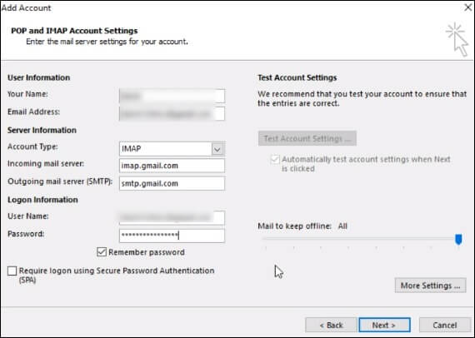The height and width of the screenshot is (338, 475).
Task: Click the User Name logon field
Action: (172, 217)
